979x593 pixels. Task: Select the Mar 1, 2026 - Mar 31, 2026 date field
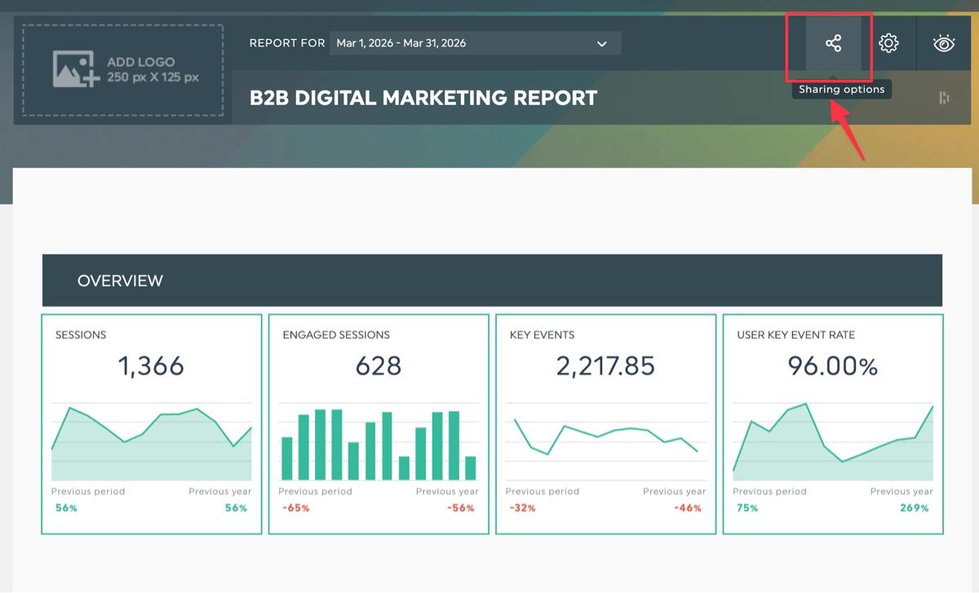click(476, 43)
